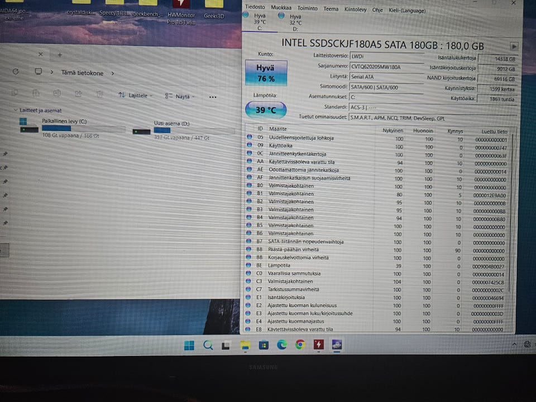Open File Explorer taskbar icon
The image size is (536, 402).
pos(245,346)
